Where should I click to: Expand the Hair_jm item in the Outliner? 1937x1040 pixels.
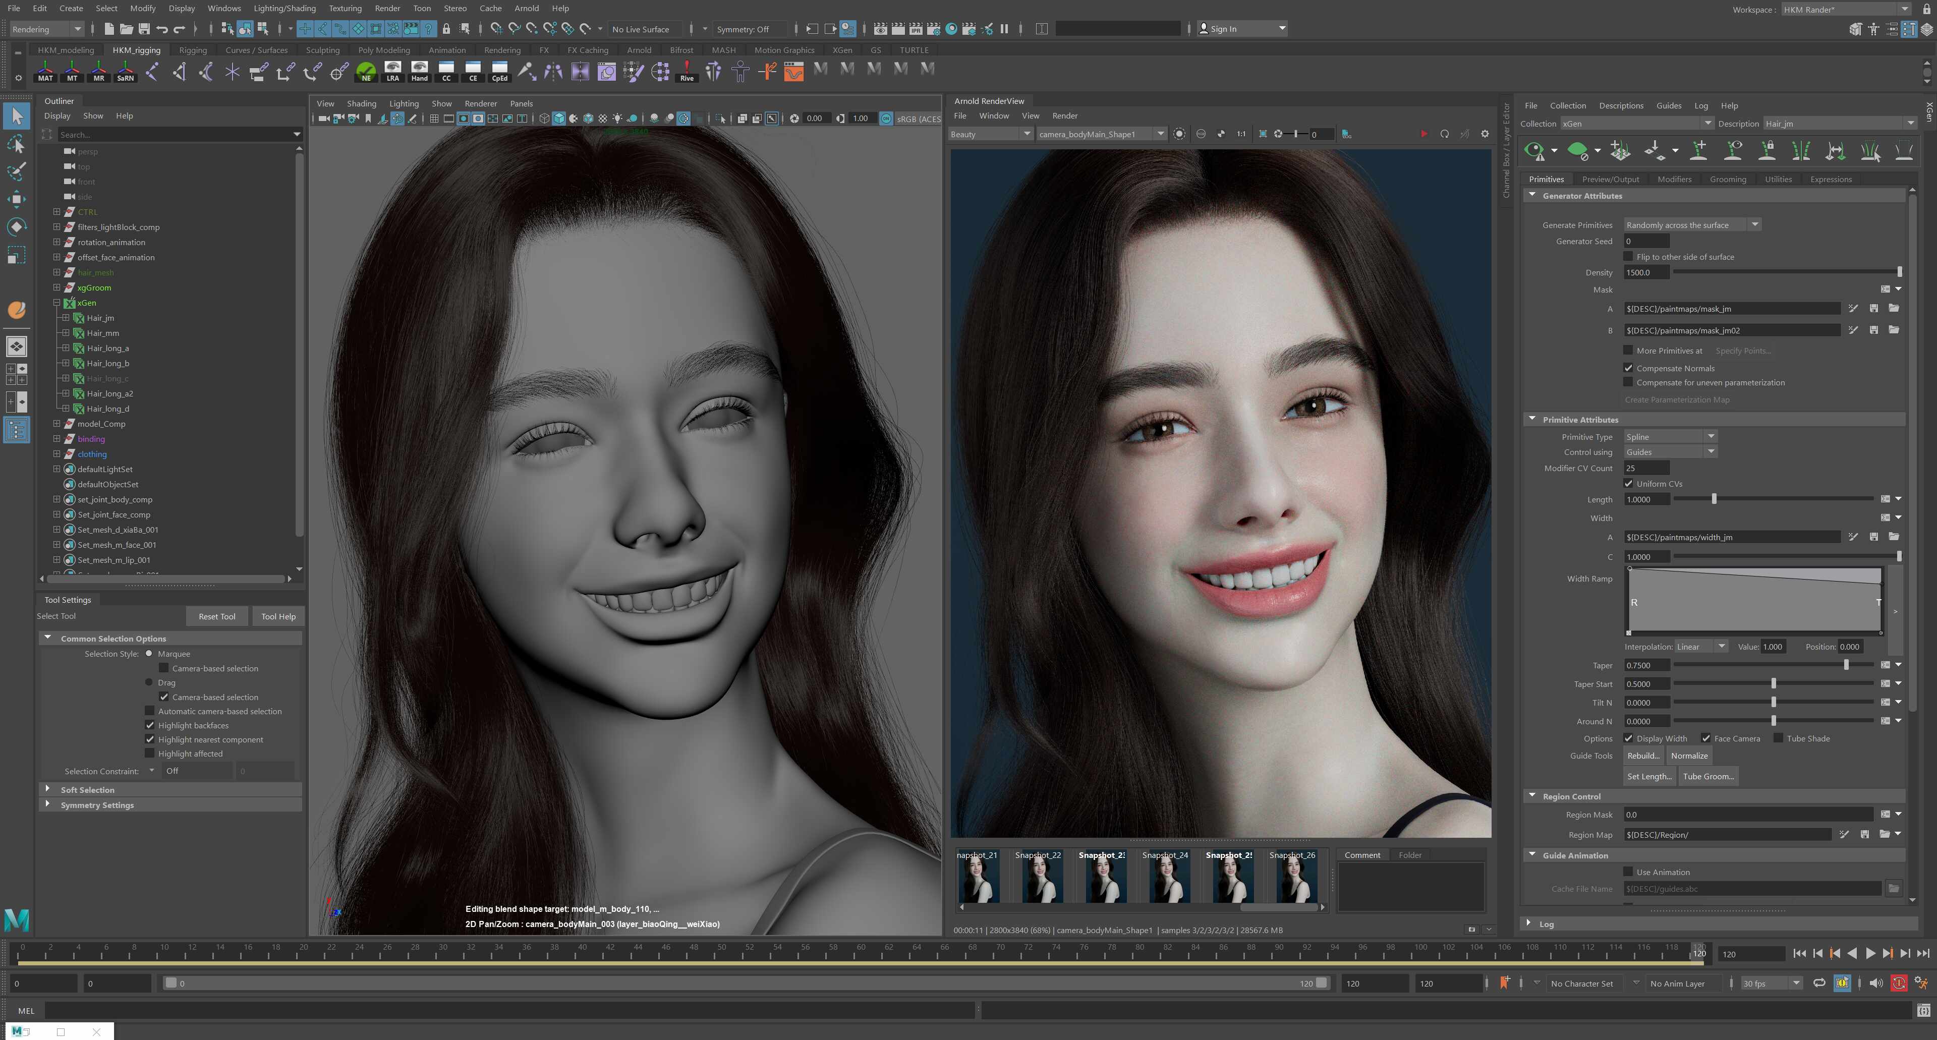(66, 317)
